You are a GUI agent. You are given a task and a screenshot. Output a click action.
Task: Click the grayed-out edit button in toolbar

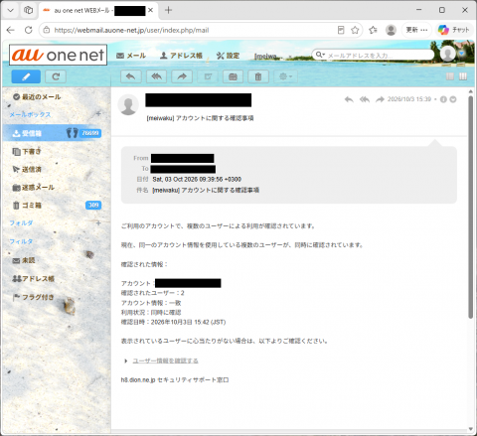pyautogui.click(x=208, y=76)
